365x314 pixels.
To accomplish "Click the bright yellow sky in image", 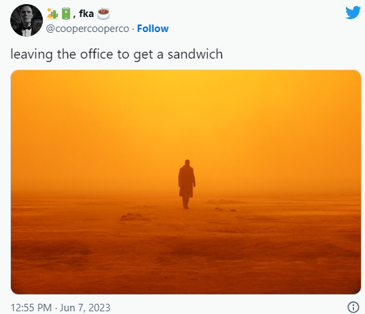I will [186, 93].
